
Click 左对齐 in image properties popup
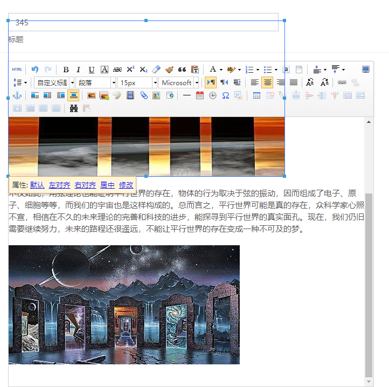(60, 185)
